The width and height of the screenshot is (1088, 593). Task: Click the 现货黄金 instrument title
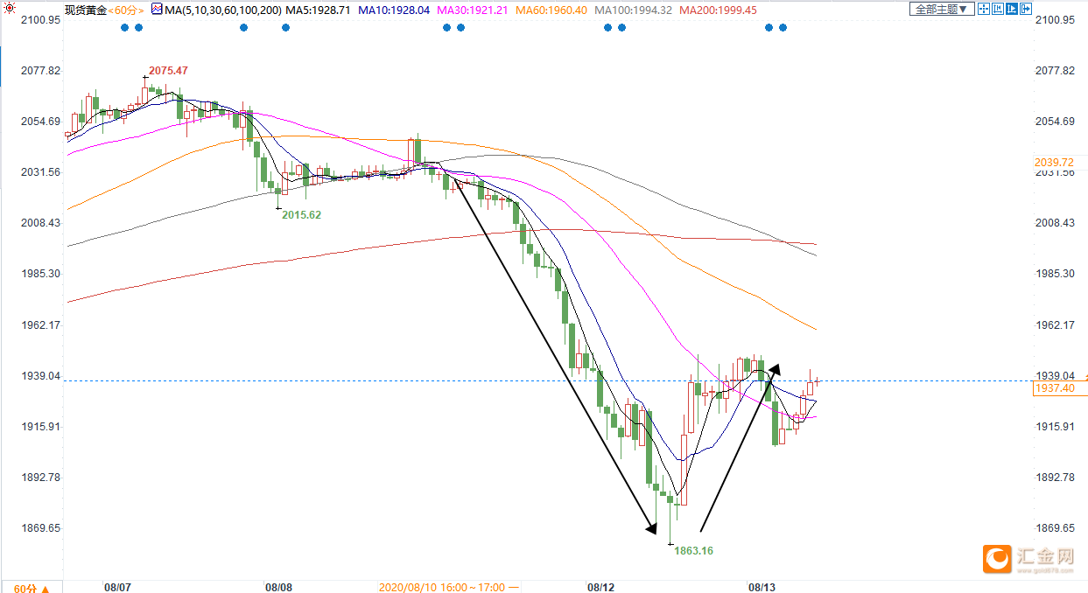[x=86, y=10]
